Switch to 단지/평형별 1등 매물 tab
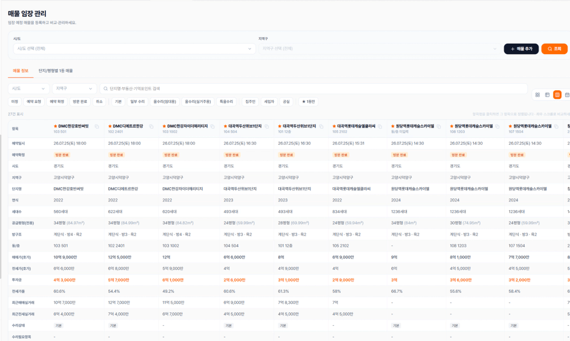Viewport: 570px width, 341px height. 56,71
